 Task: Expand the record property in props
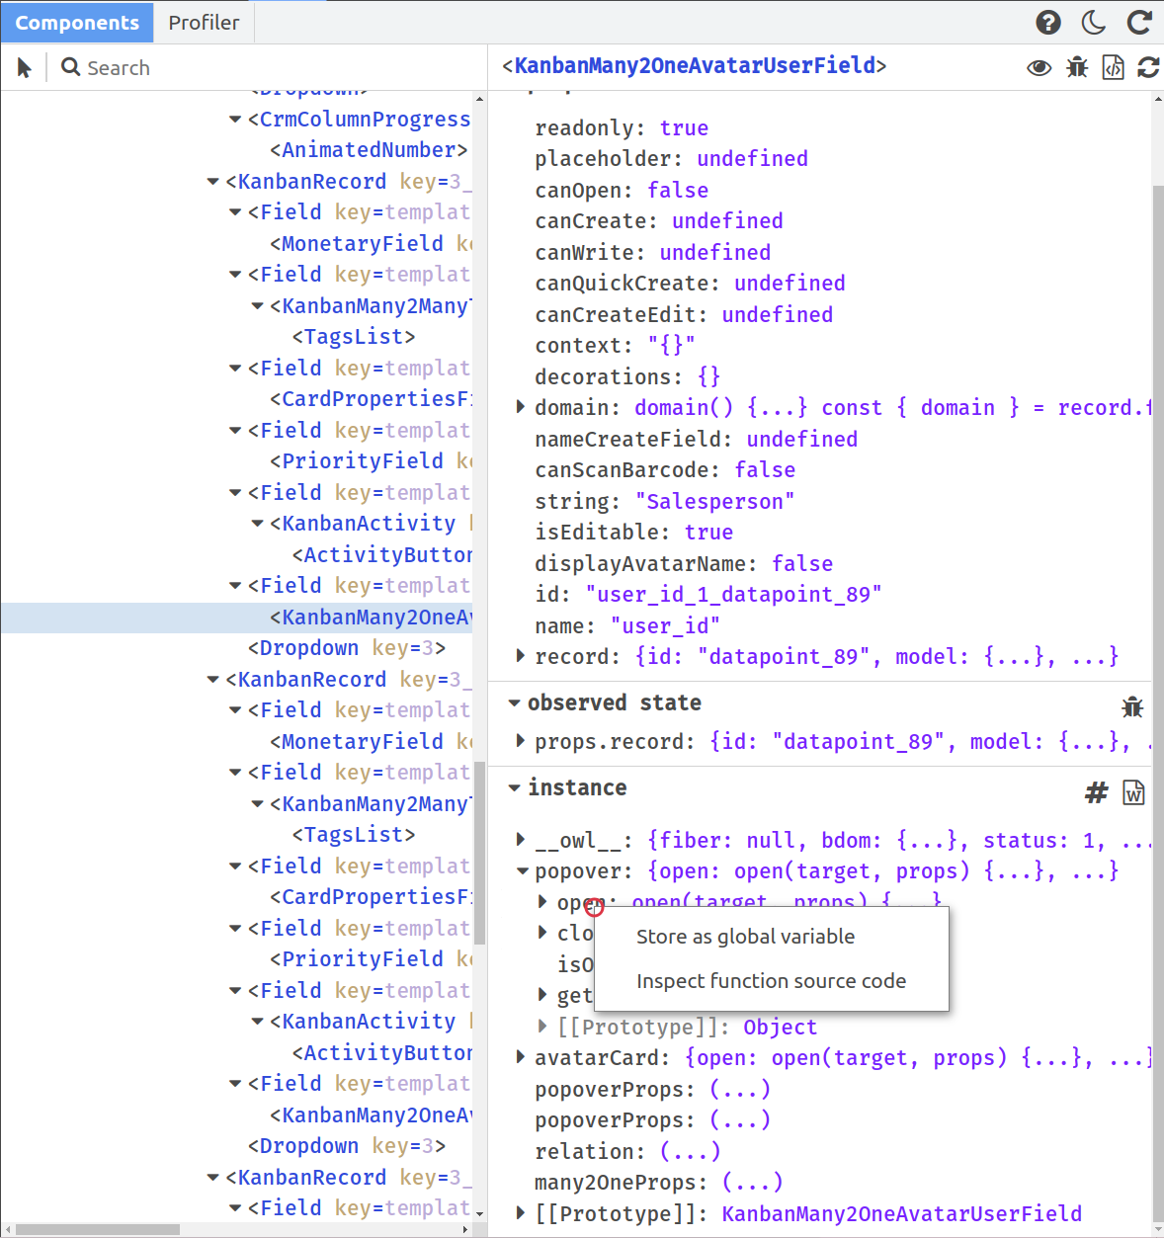pos(521,656)
